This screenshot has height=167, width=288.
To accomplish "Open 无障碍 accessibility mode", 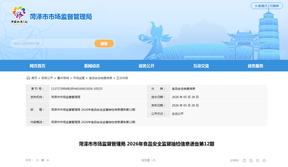I will pyautogui.click(x=274, y=6).
